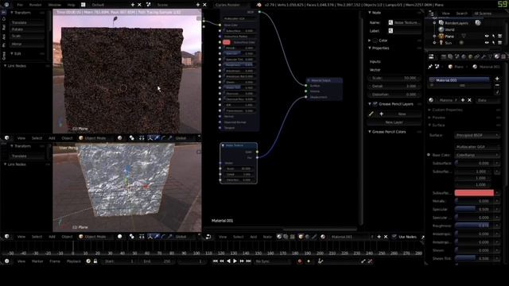
Task: Jump to start frame in timeline
Action: click(x=215, y=261)
